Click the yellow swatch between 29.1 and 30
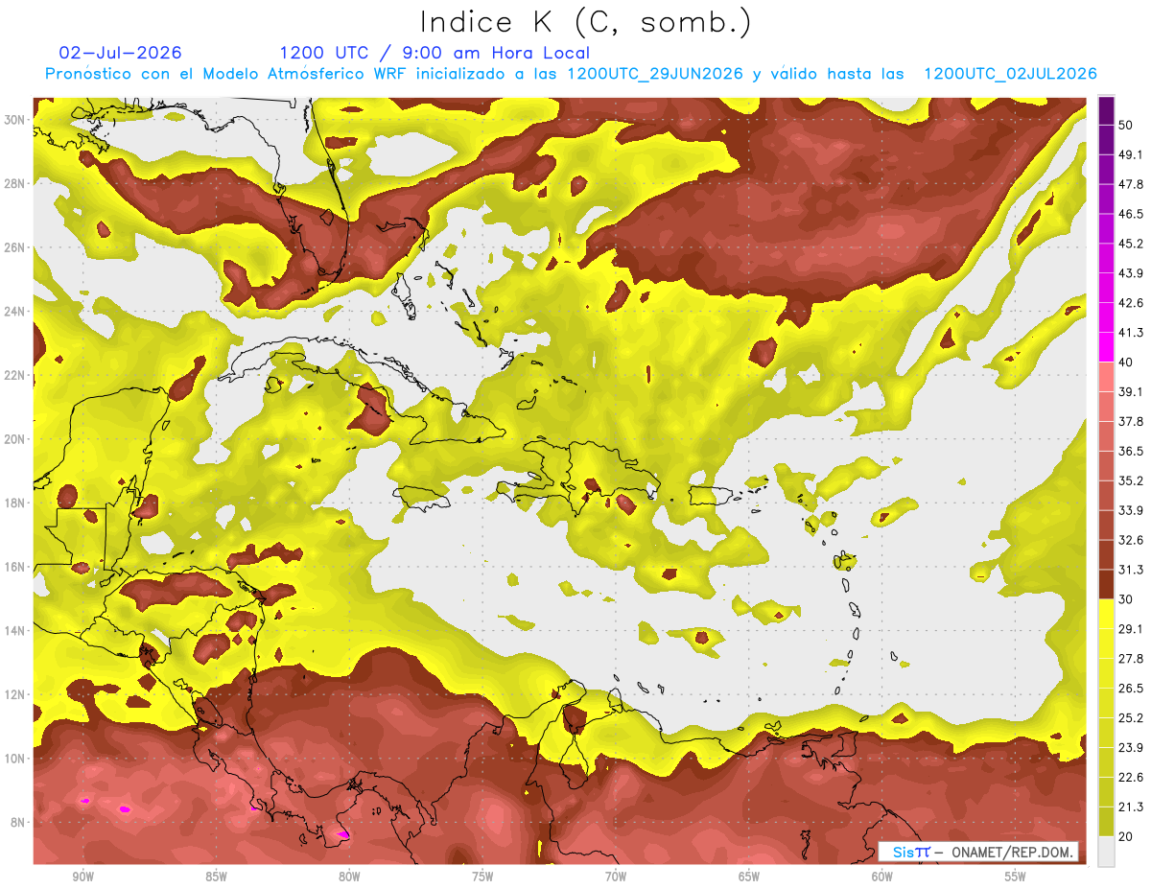1151x889 pixels. (x=1106, y=615)
